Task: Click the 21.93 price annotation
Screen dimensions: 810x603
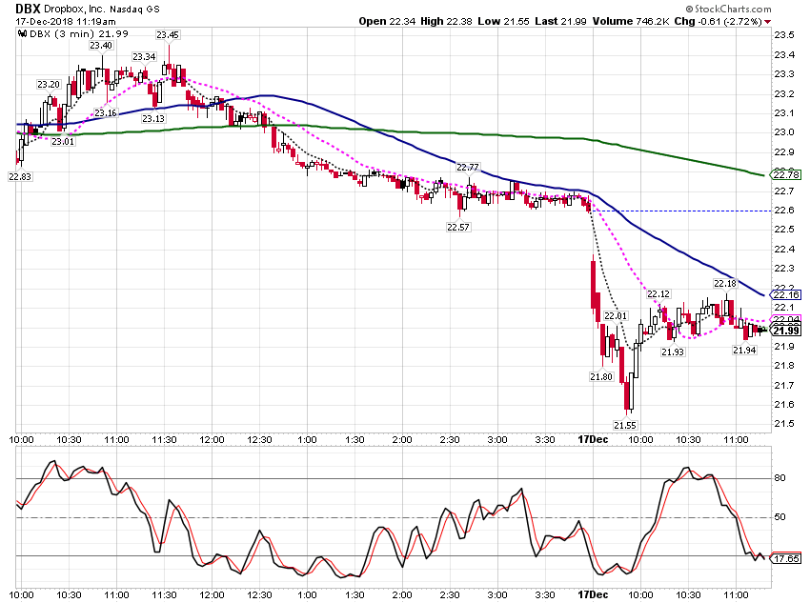Action: (673, 352)
